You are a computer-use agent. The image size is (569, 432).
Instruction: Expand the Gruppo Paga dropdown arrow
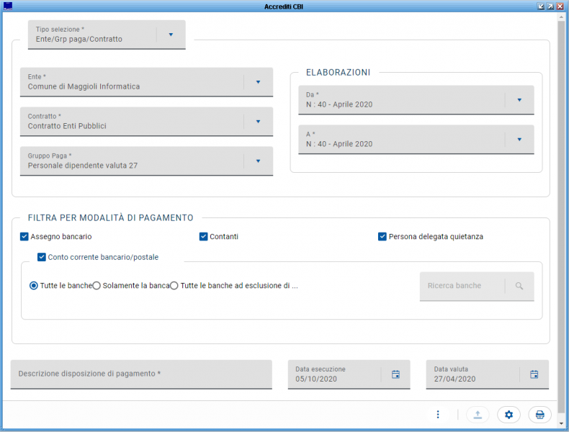point(258,161)
